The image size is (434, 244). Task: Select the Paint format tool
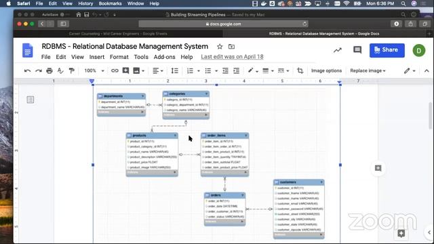coord(71,70)
